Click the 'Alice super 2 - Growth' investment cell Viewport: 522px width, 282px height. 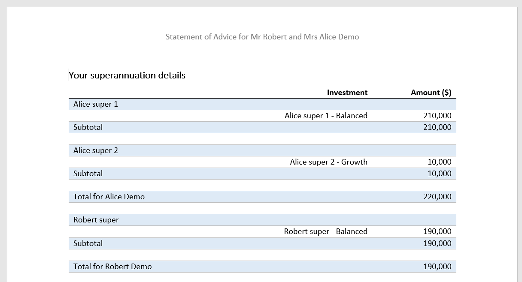pos(328,162)
